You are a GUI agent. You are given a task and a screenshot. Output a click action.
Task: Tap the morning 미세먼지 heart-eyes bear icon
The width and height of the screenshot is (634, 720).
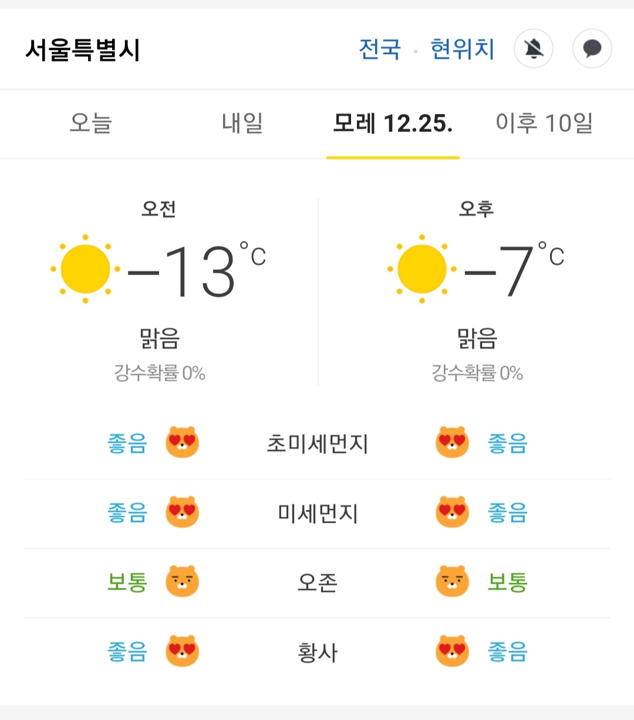click(x=182, y=512)
